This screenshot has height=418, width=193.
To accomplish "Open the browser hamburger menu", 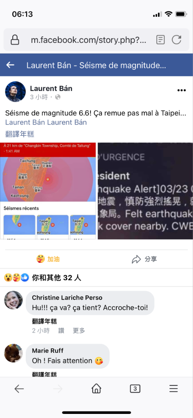I will click(x=173, y=389).
